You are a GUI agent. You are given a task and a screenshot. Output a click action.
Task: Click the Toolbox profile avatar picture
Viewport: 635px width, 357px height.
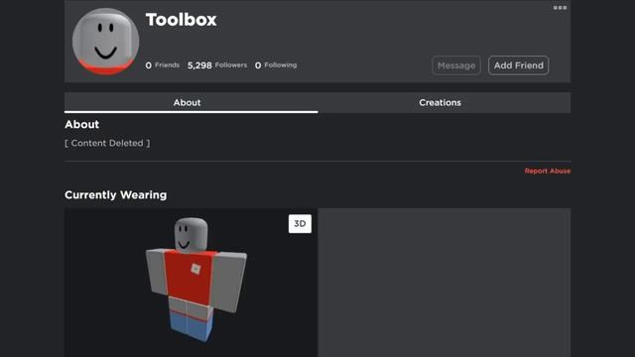[106, 42]
